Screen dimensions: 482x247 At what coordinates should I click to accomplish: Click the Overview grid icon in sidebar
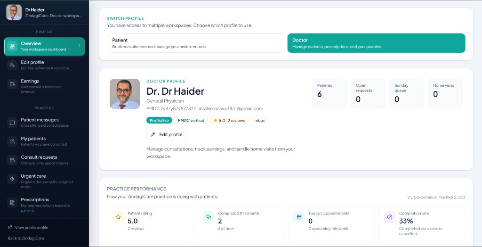tap(12, 47)
